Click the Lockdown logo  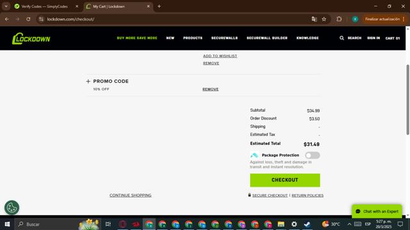click(31, 38)
